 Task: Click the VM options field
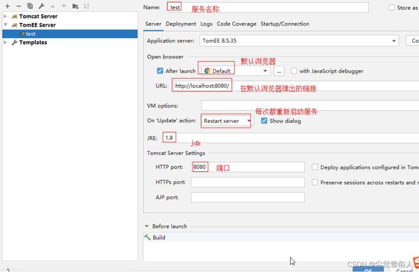click(310, 106)
